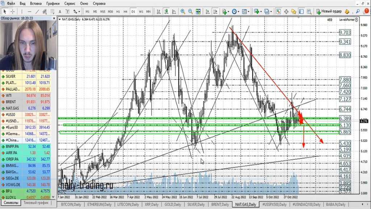Select the Crosshair cursor tool

tap(13, 12)
